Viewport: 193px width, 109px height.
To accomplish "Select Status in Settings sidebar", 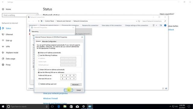I will tap(8, 28).
